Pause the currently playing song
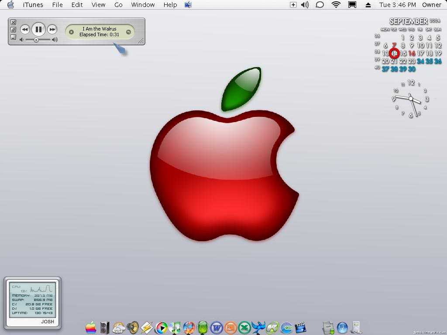 (x=38, y=29)
